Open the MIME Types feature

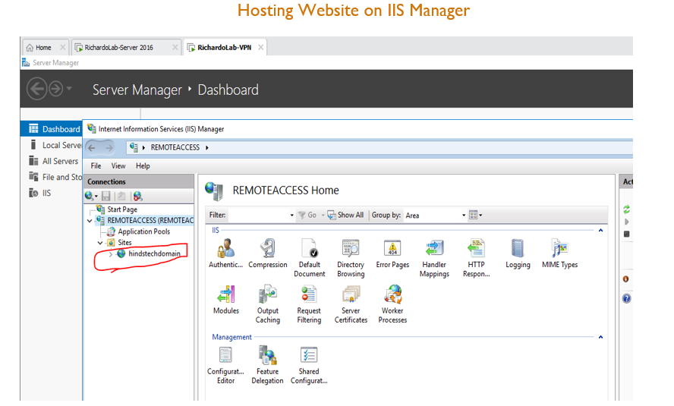559,253
